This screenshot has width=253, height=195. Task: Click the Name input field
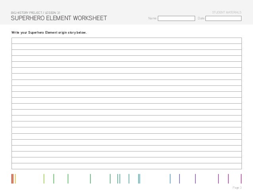(x=176, y=18)
